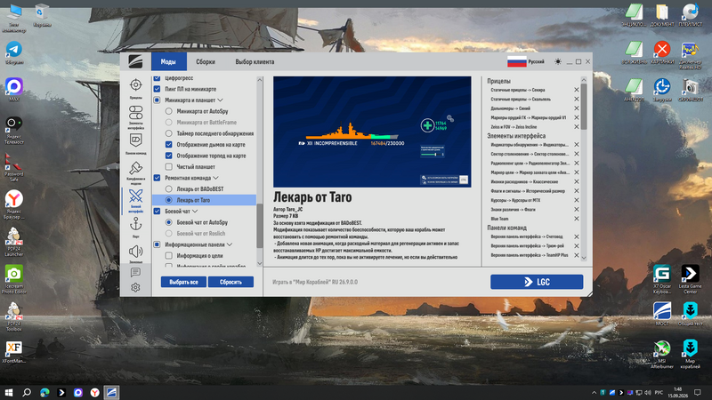Open Telegram desktop shortcut
The image size is (712, 400).
14,52
